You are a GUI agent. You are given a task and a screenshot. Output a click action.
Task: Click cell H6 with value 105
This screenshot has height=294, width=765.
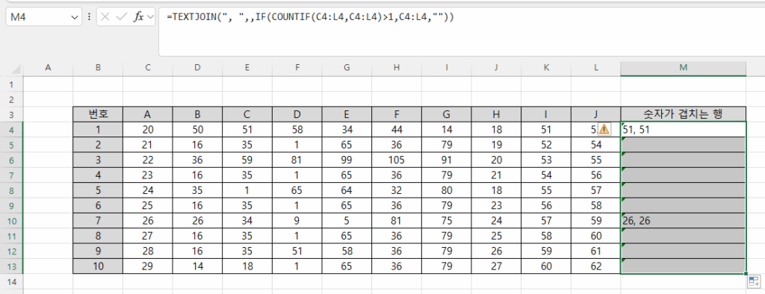coord(397,160)
